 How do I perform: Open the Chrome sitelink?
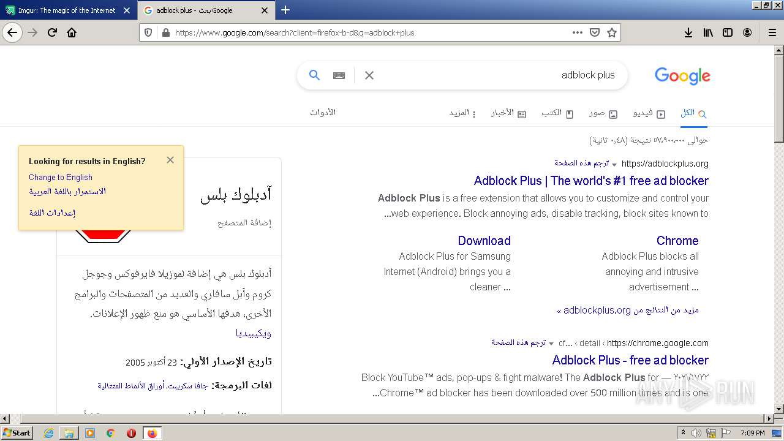coord(677,241)
